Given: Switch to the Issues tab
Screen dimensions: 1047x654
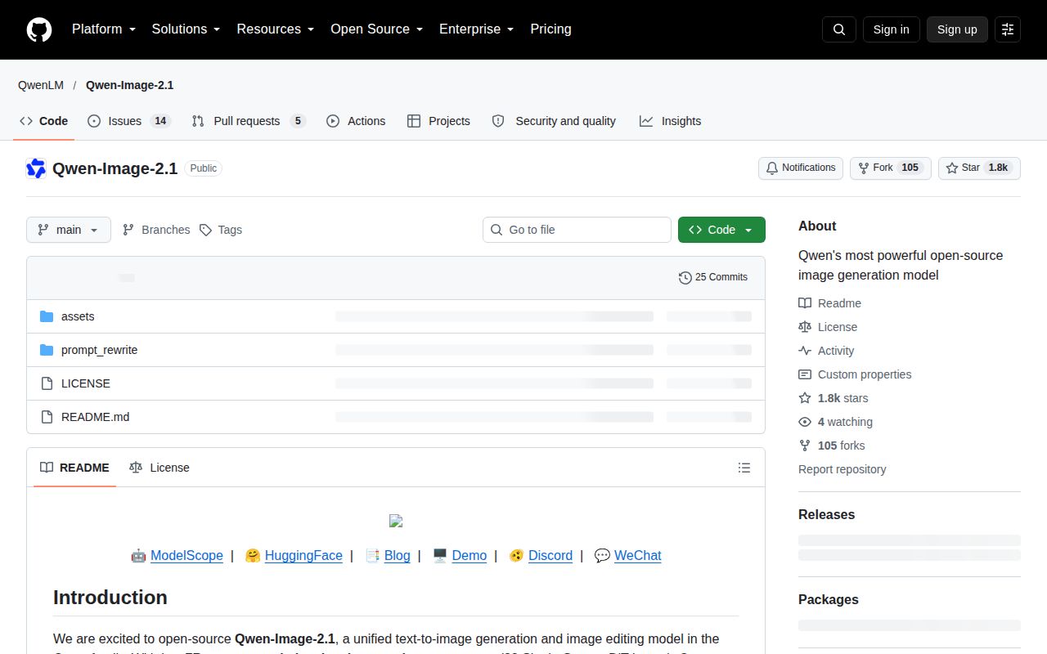Looking at the screenshot, I should (128, 121).
